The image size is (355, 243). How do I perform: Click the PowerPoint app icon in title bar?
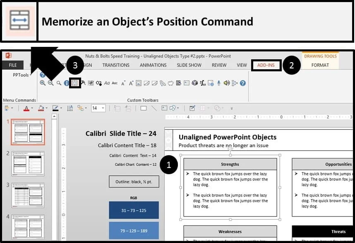(x=9, y=56)
